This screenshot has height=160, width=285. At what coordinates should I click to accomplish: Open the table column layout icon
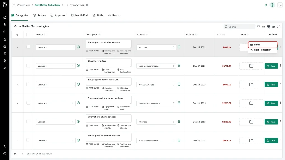[269, 27]
